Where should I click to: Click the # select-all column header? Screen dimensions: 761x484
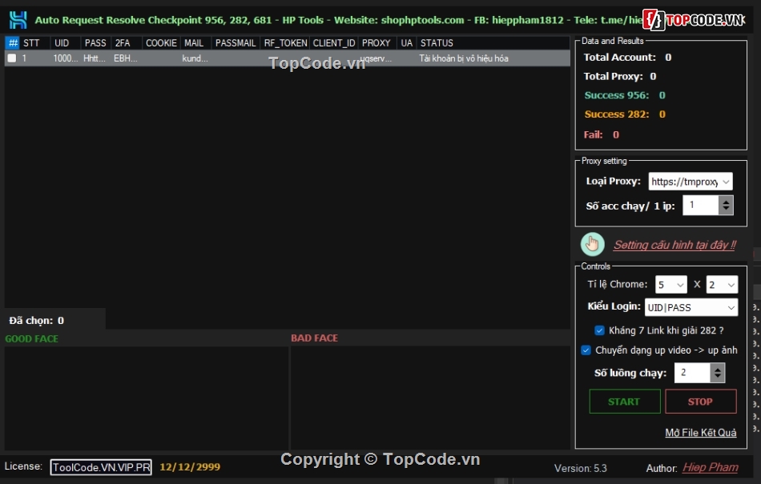13,42
